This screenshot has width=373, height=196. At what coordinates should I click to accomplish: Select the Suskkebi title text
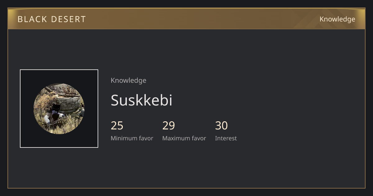click(x=141, y=100)
